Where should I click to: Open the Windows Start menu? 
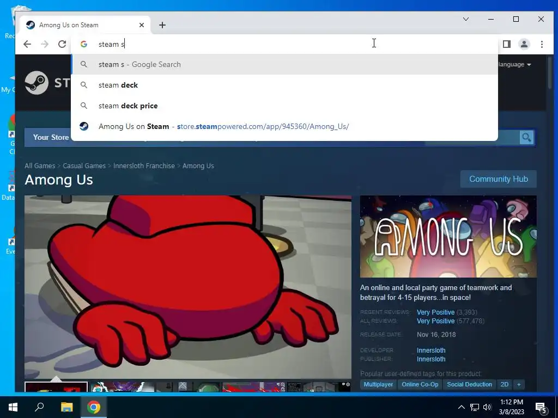[13, 407]
